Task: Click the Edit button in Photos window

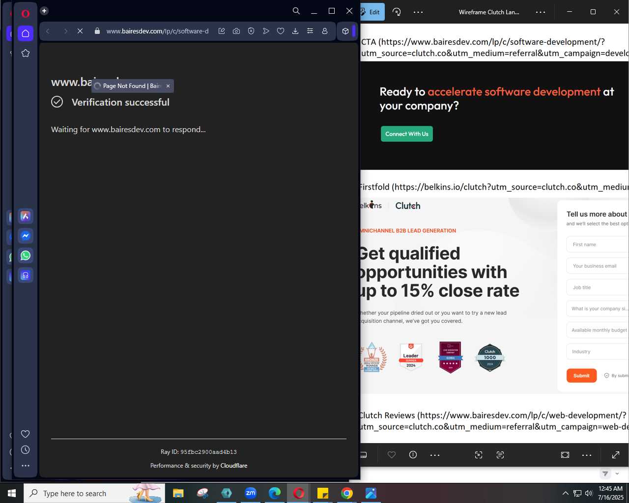Action: point(372,12)
